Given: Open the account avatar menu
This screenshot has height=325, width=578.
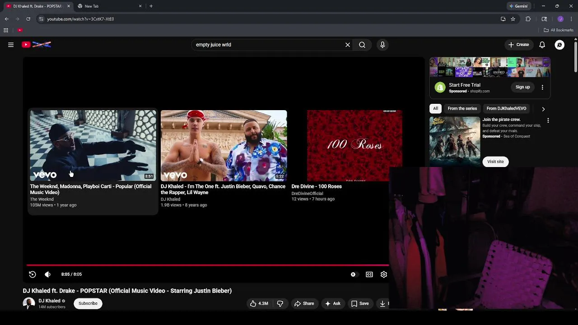Looking at the screenshot, I should coord(559,45).
